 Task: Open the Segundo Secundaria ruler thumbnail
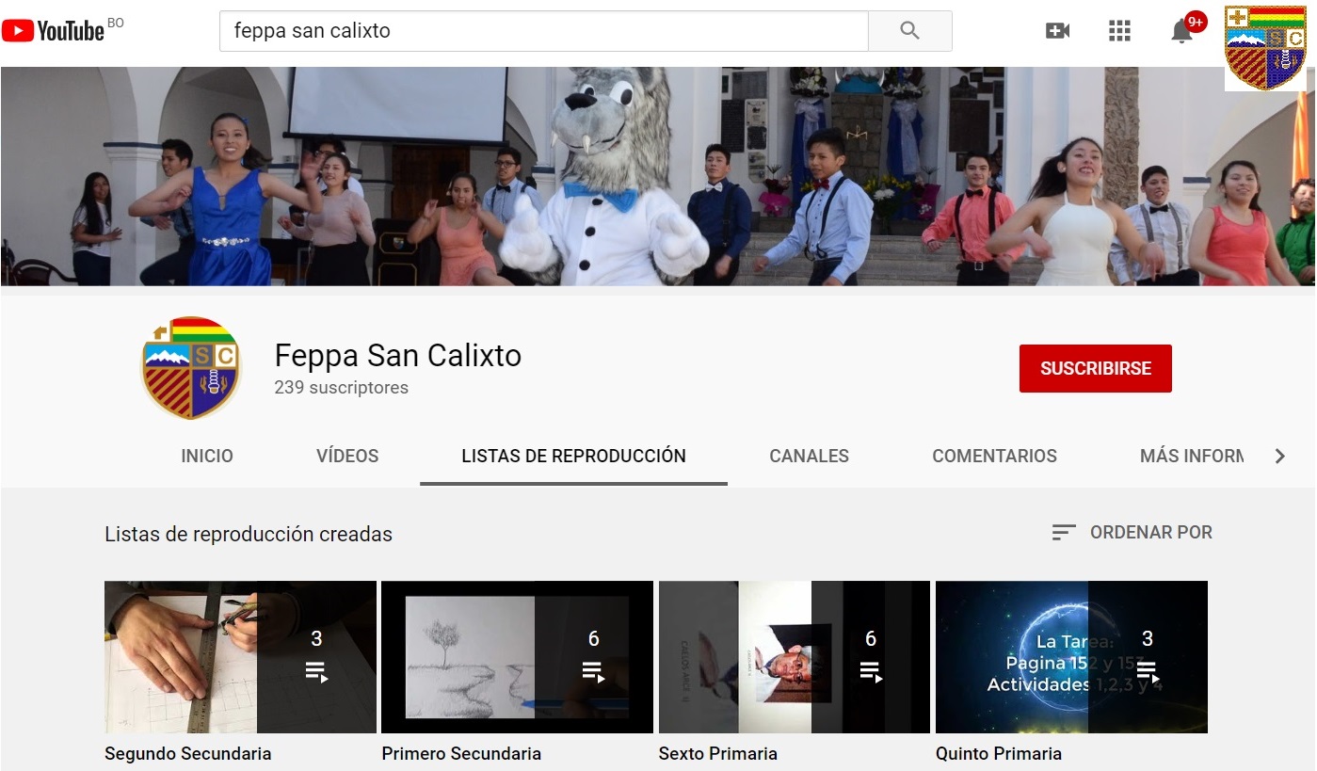click(x=240, y=657)
